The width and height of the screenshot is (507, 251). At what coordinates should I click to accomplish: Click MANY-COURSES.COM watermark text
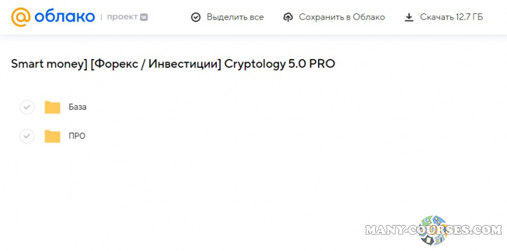433,230
